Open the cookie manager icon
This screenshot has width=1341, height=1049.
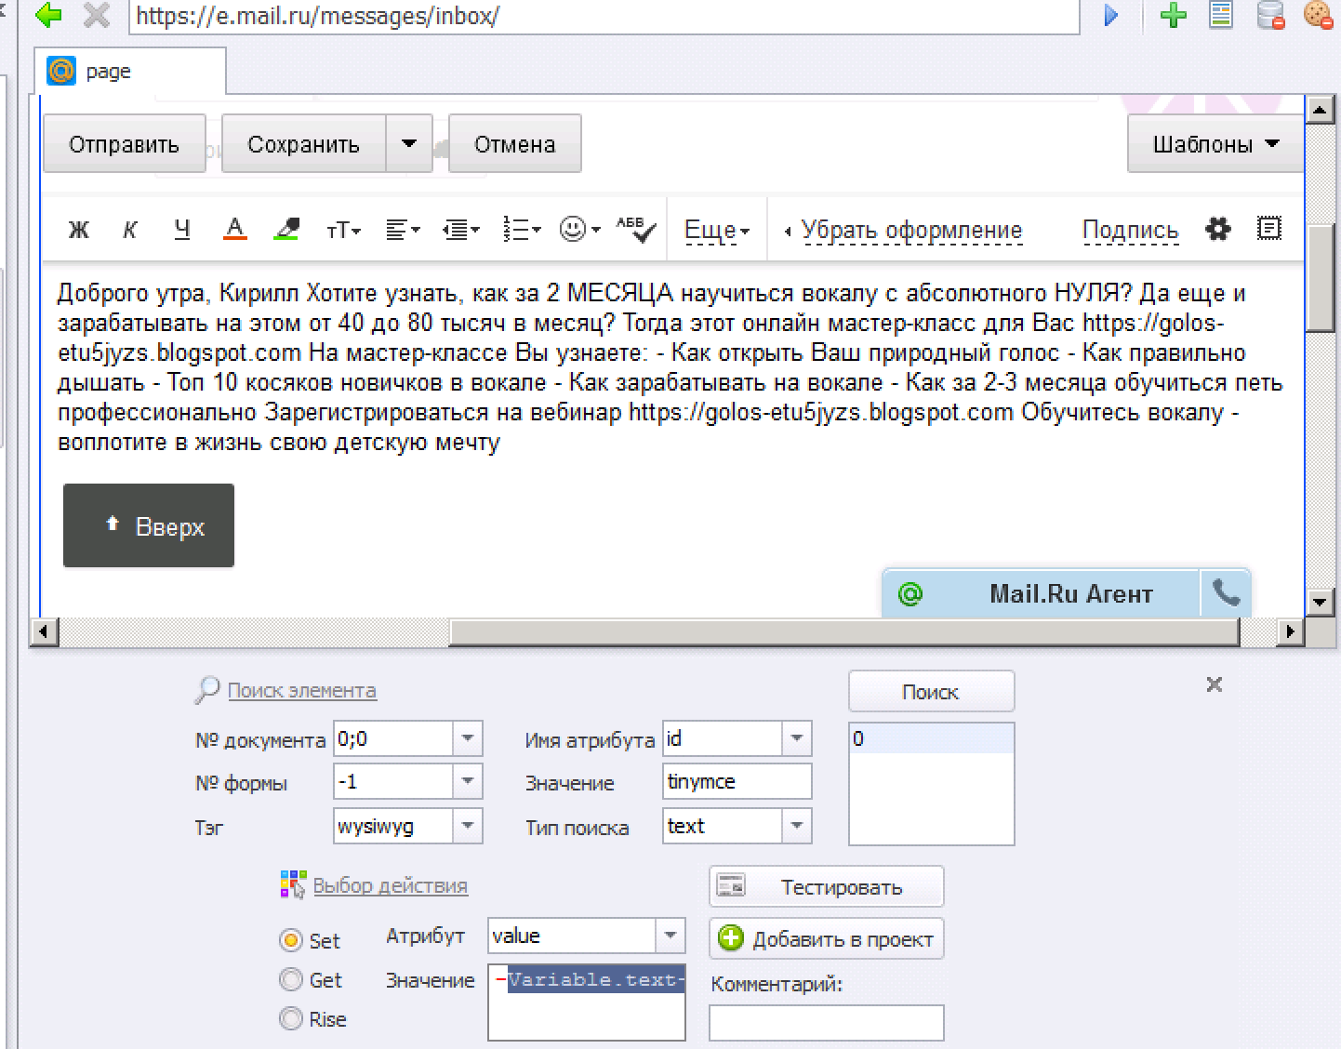tap(1318, 14)
